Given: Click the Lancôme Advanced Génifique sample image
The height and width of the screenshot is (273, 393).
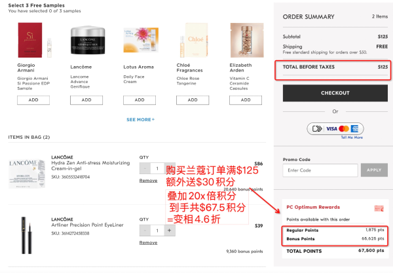Looking at the screenshot, I should (86, 41).
